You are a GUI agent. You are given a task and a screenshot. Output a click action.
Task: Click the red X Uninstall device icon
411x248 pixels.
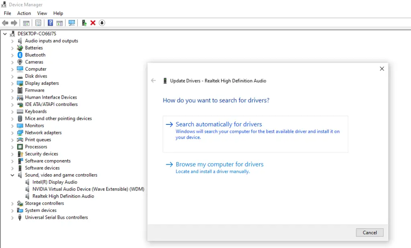click(93, 23)
